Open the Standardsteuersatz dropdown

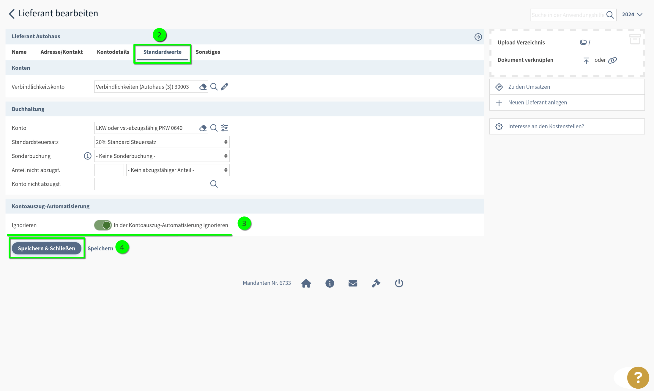click(162, 142)
